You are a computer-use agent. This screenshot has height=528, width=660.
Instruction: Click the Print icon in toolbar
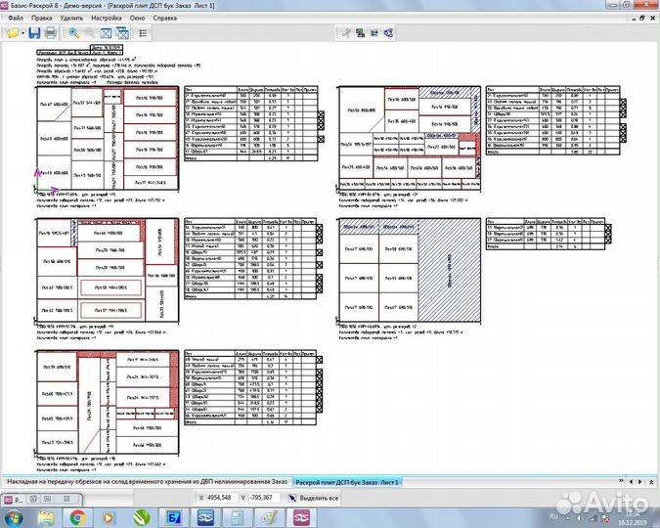50,32
